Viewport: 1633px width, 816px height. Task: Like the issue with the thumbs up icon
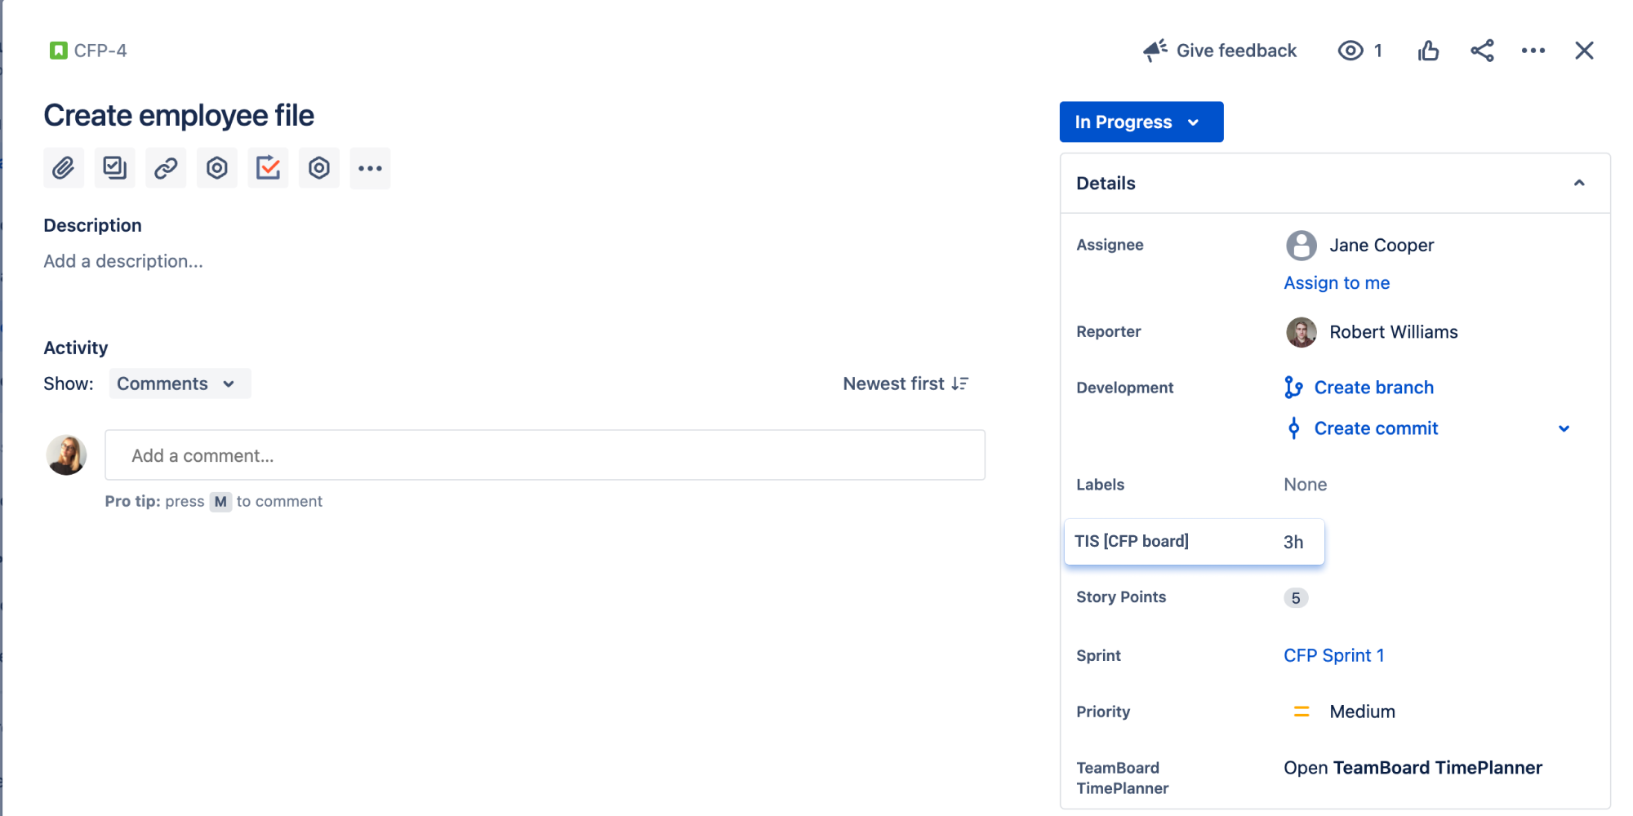pyautogui.click(x=1428, y=50)
